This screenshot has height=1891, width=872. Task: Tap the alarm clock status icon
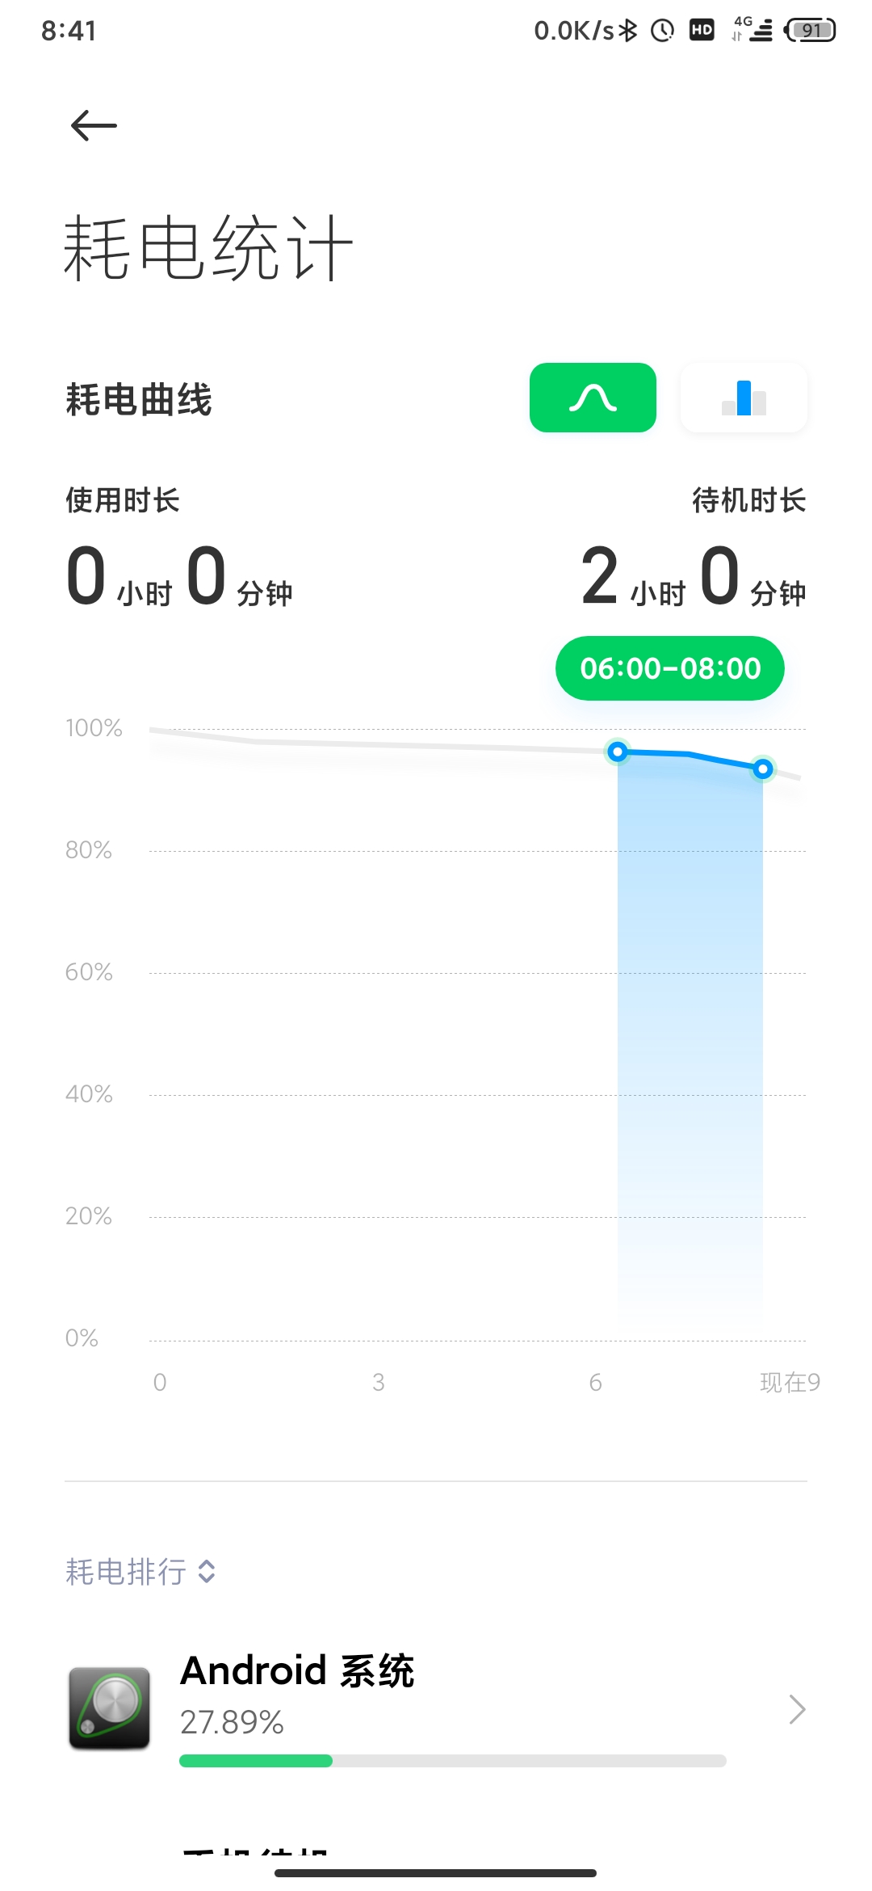[662, 31]
